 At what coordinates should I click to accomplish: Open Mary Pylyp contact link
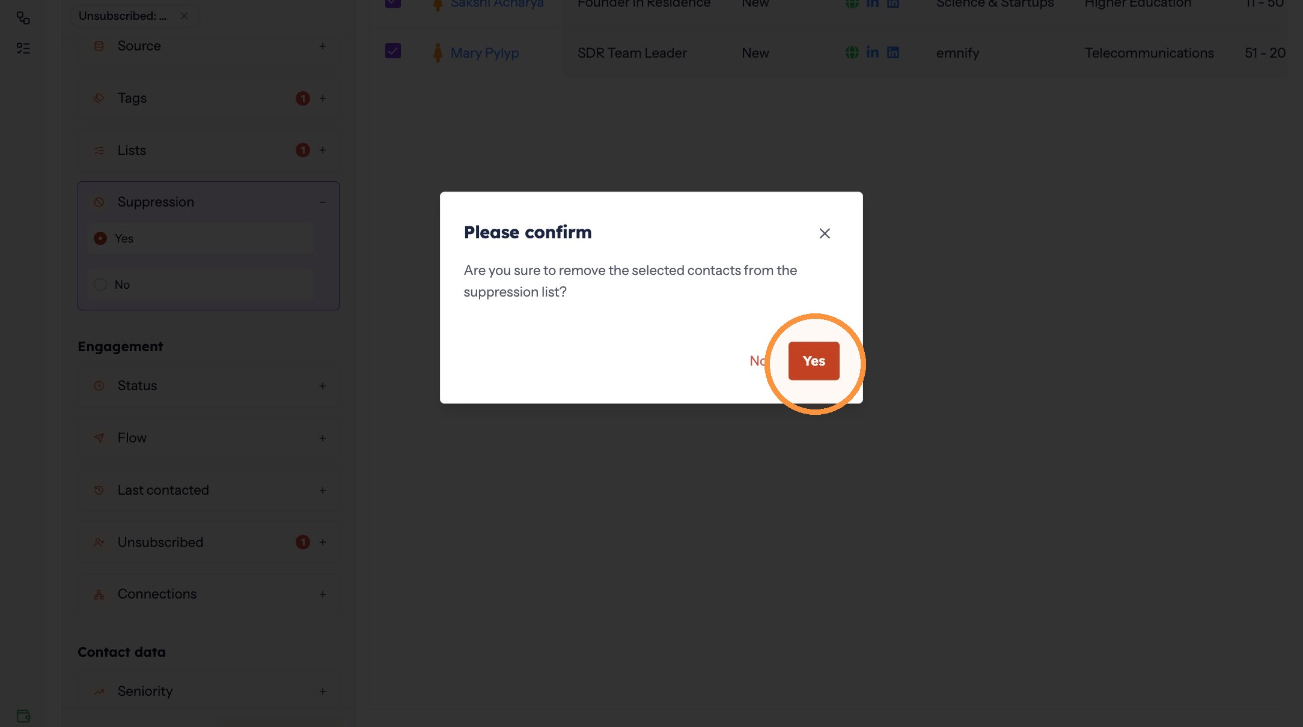click(484, 53)
